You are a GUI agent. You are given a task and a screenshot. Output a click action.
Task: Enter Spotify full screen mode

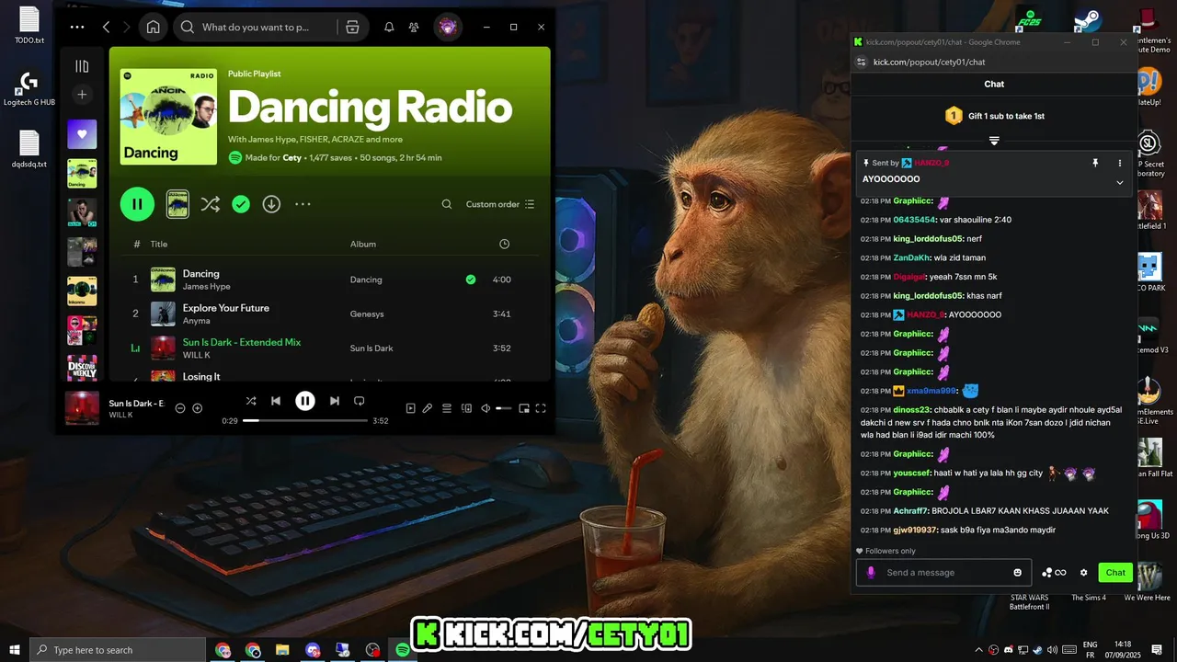(x=541, y=408)
